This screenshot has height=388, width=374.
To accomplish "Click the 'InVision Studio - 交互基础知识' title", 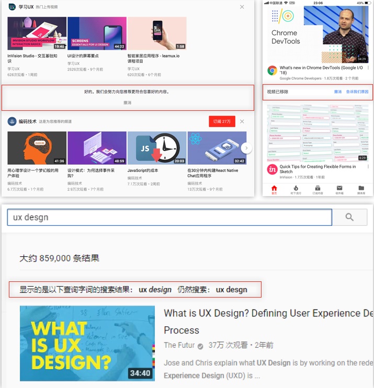I will point(32,59).
